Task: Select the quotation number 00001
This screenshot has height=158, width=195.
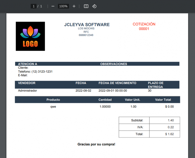Action: tap(144, 29)
